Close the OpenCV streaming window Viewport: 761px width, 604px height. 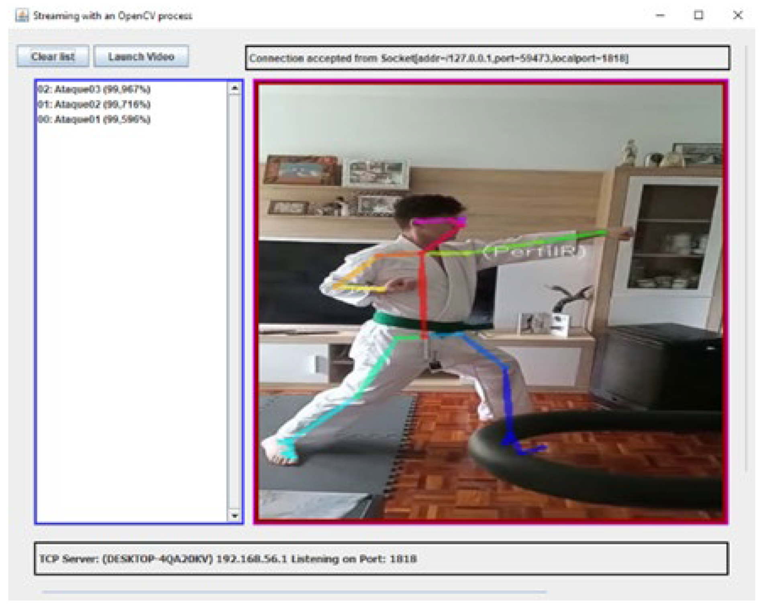click(x=738, y=15)
